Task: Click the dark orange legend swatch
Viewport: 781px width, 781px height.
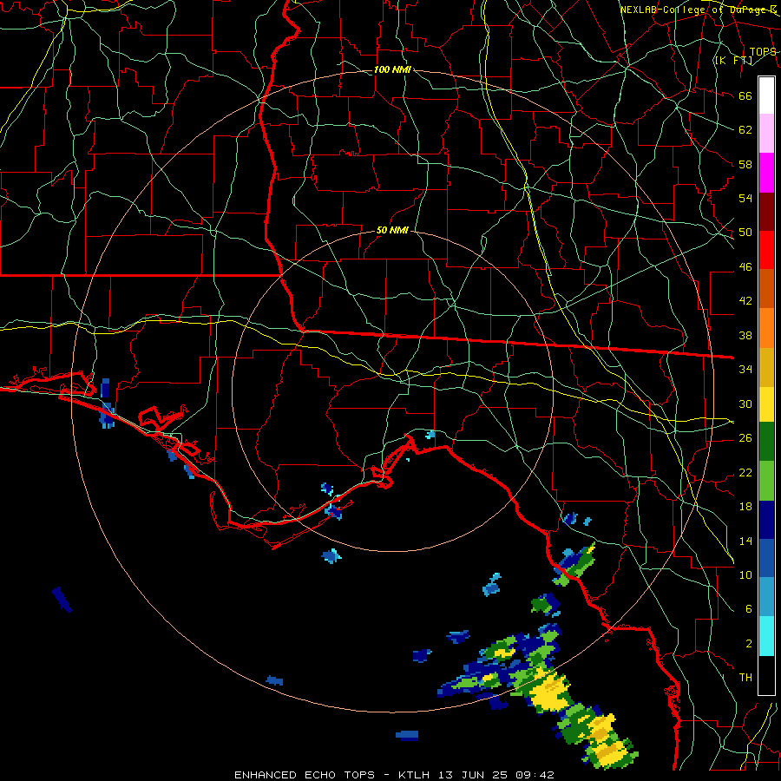Action: pos(766,289)
